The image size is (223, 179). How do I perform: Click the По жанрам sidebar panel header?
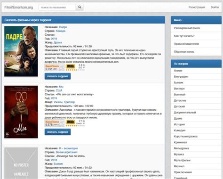(196, 64)
